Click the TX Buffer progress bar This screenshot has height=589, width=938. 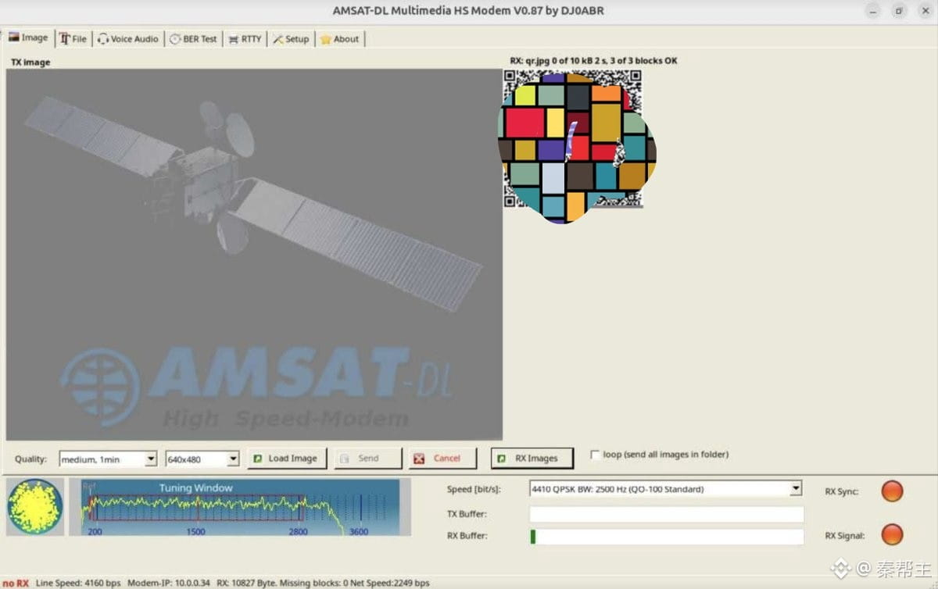pos(666,514)
